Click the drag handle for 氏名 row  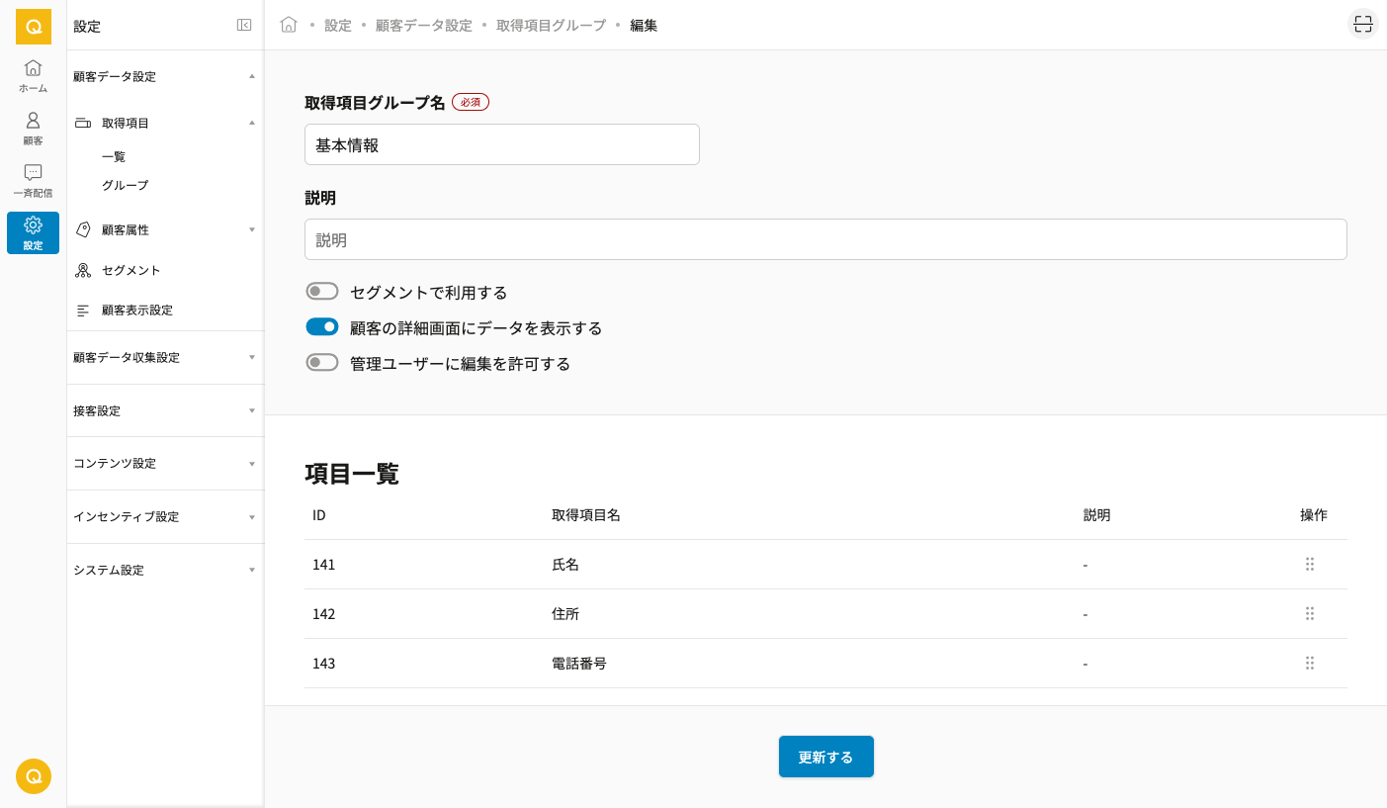point(1309,564)
